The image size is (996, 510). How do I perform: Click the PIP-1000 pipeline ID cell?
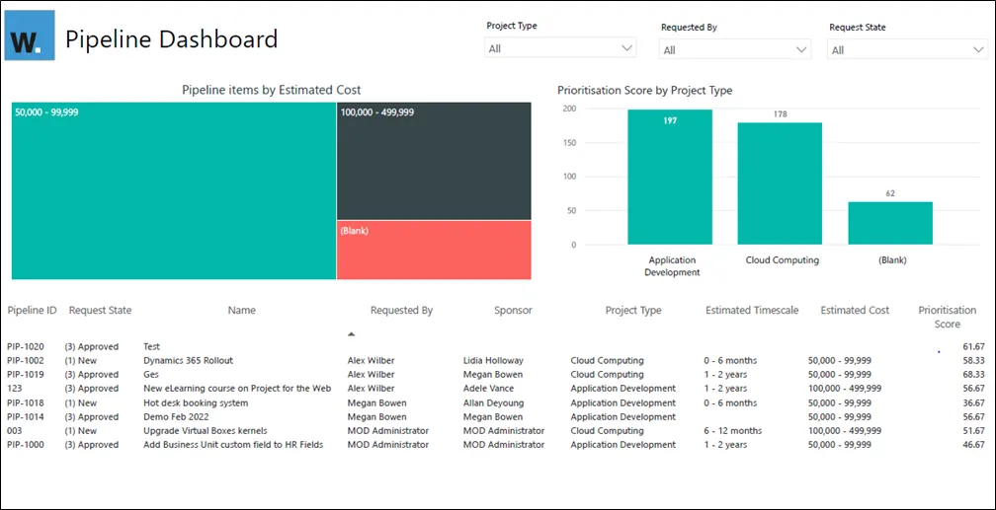(25, 445)
